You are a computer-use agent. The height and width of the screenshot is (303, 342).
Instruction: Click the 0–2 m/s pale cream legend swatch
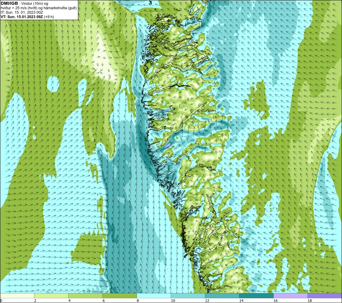(x=17, y=295)
